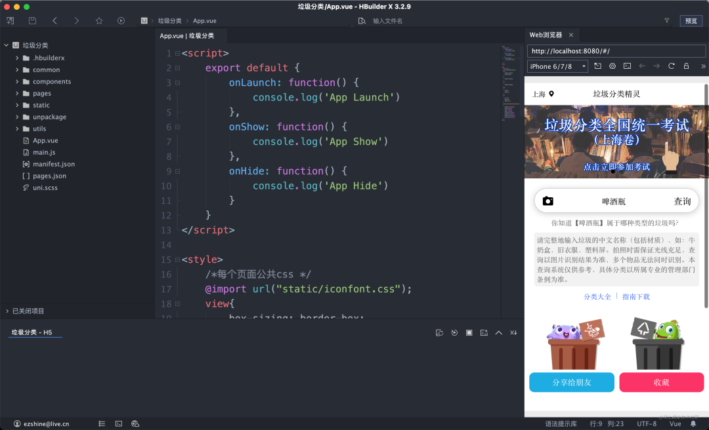Click the open in external browser icon
Image resolution: width=709 pixels, height=430 pixels.
tap(598, 66)
